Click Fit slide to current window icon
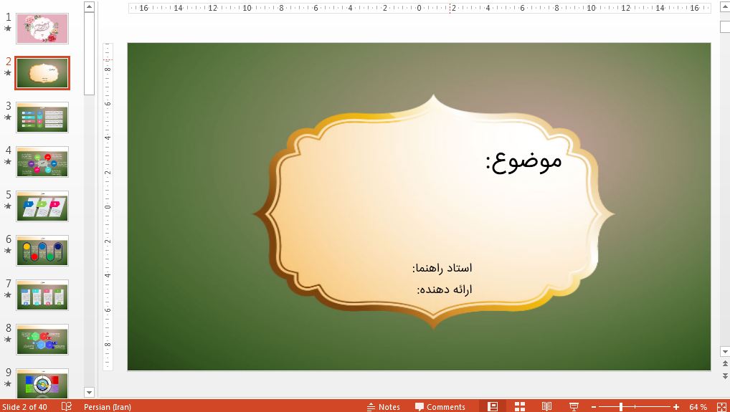Viewport: 730px width, 412px height. 720,406
